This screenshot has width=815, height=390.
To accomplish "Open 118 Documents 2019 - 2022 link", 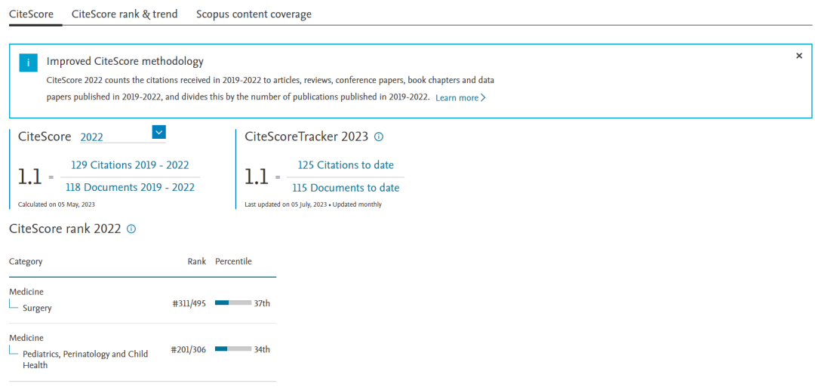I will [130, 188].
